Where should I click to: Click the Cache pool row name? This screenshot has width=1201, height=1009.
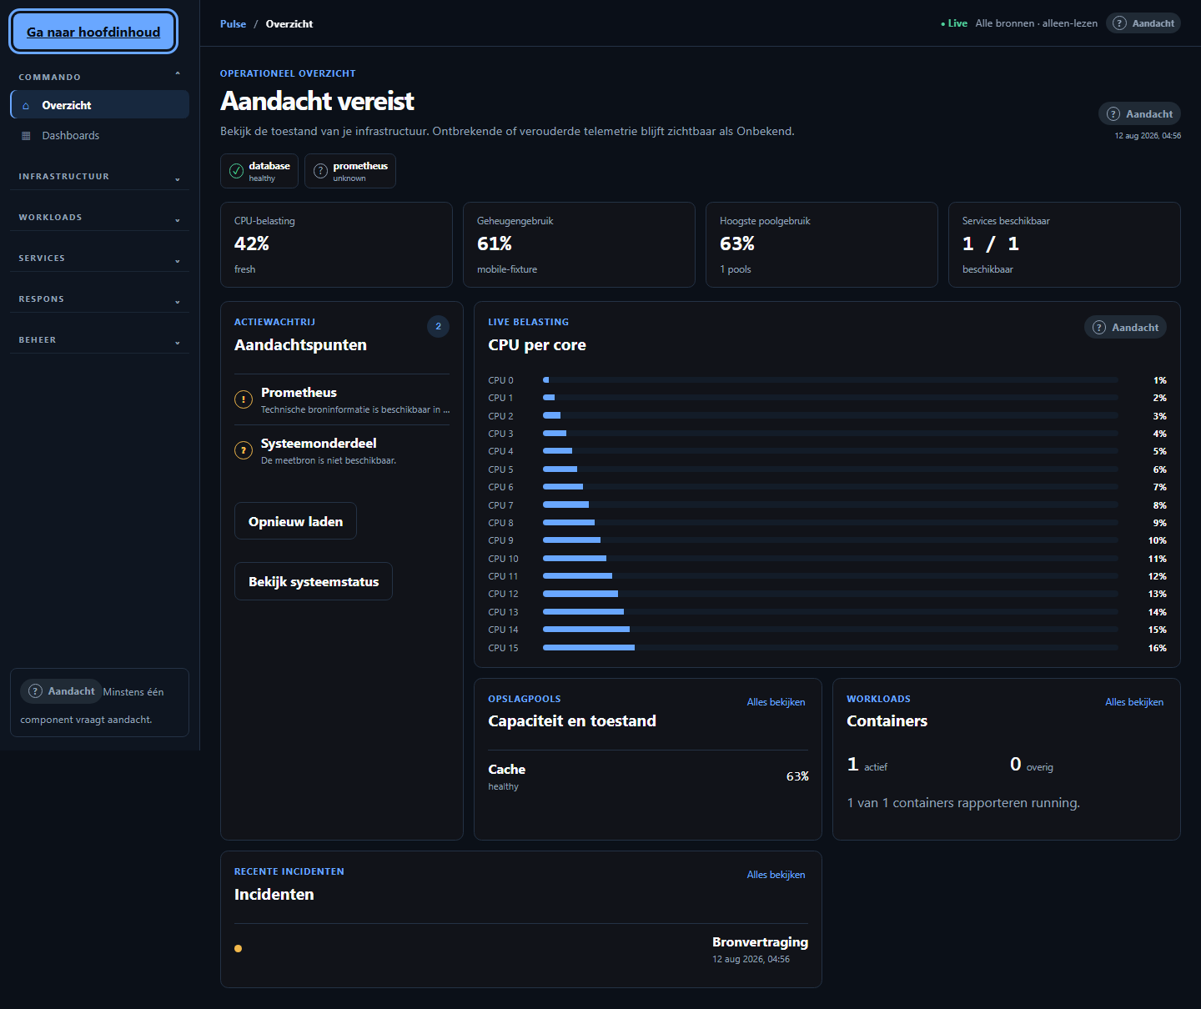(507, 769)
